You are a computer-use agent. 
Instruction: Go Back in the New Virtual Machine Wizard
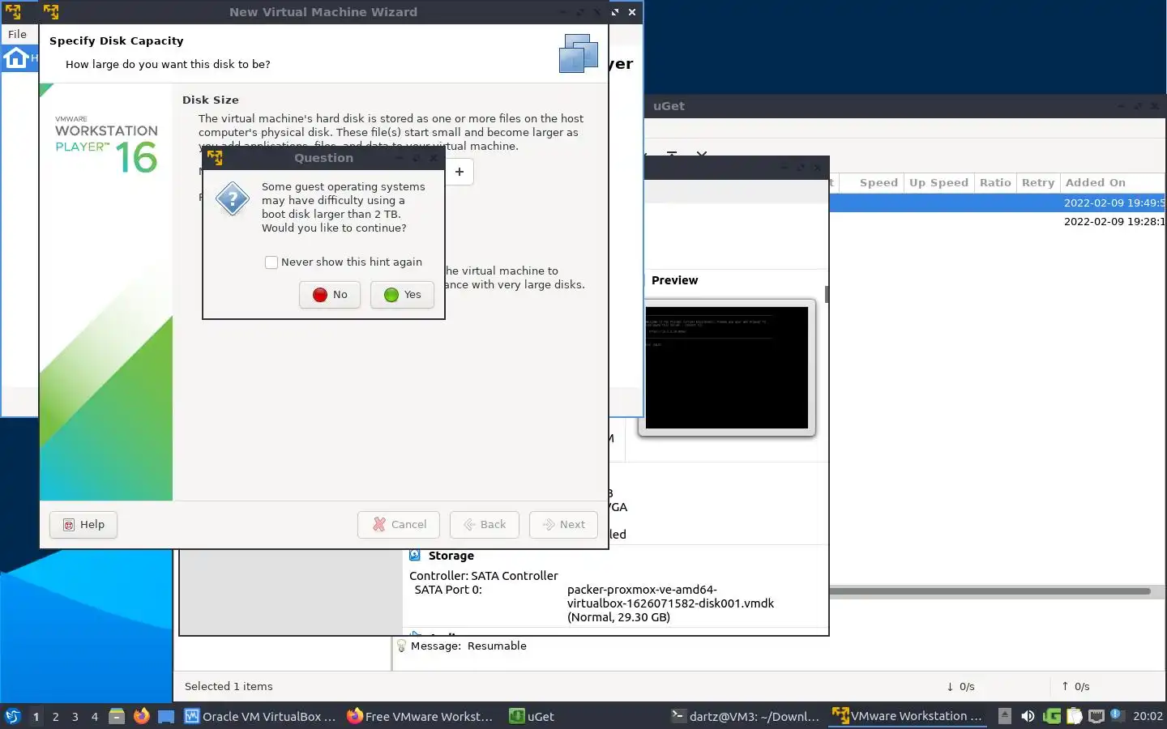click(485, 525)
